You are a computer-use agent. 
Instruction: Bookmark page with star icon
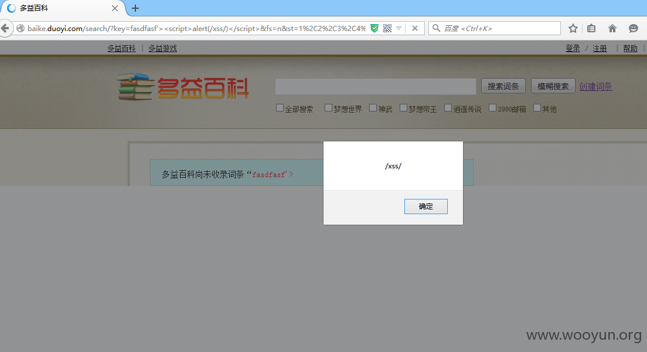pos(573,28)
